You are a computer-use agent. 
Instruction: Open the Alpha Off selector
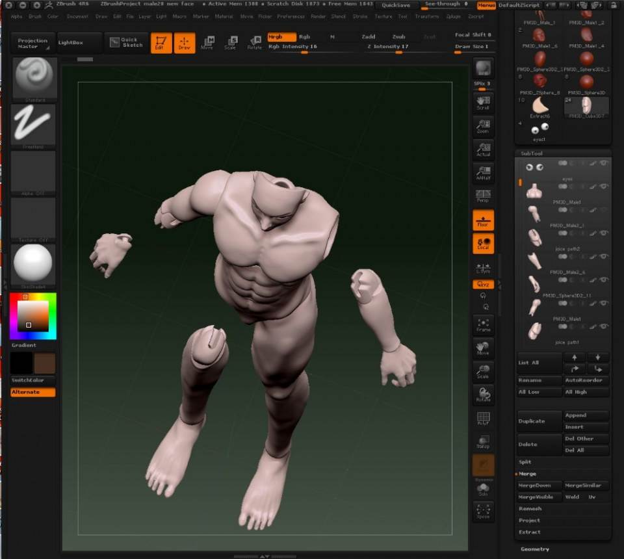click(33, 173)
